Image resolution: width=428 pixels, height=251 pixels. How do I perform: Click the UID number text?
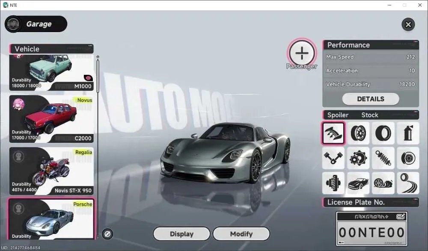tap(21, 248)
